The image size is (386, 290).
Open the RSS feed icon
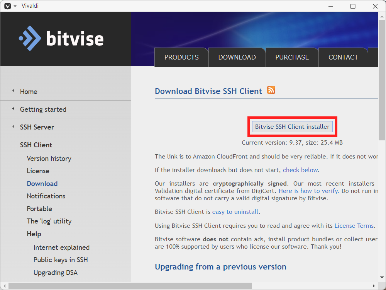point(271,90)
